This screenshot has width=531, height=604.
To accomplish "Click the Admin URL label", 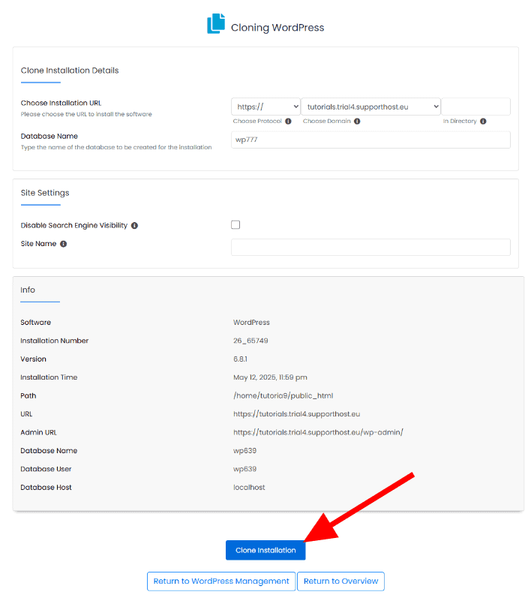I will (x=38, y=432).
